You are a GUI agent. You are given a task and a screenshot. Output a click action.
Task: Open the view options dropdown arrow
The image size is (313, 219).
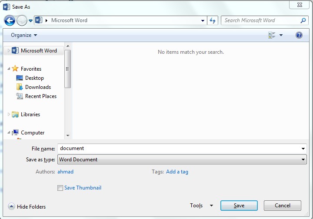pyautogui.click(x=281, y=35)
